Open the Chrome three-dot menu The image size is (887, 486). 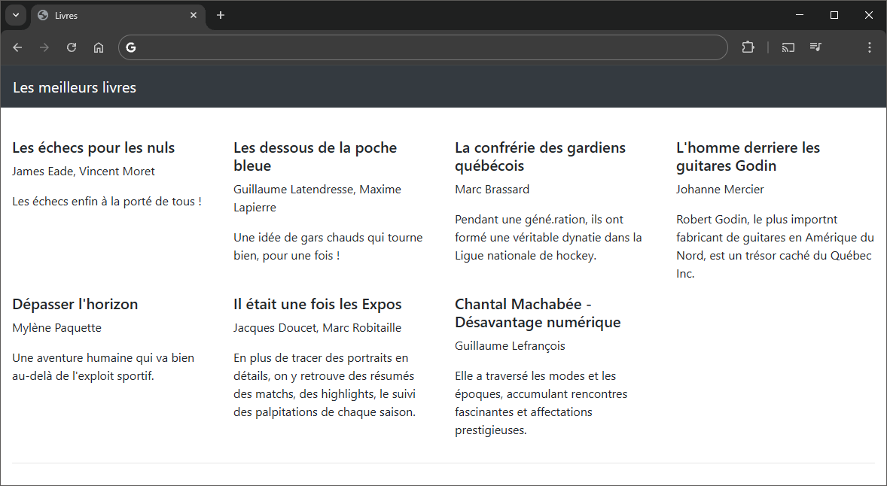click(x=870, y=47)
